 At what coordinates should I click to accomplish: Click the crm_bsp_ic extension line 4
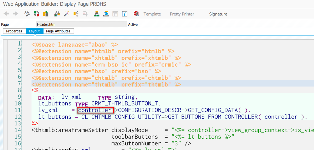[111, 65]
